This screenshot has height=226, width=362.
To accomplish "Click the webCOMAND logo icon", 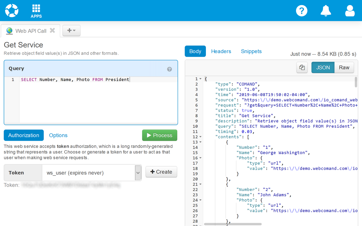I will click(12, 10).
